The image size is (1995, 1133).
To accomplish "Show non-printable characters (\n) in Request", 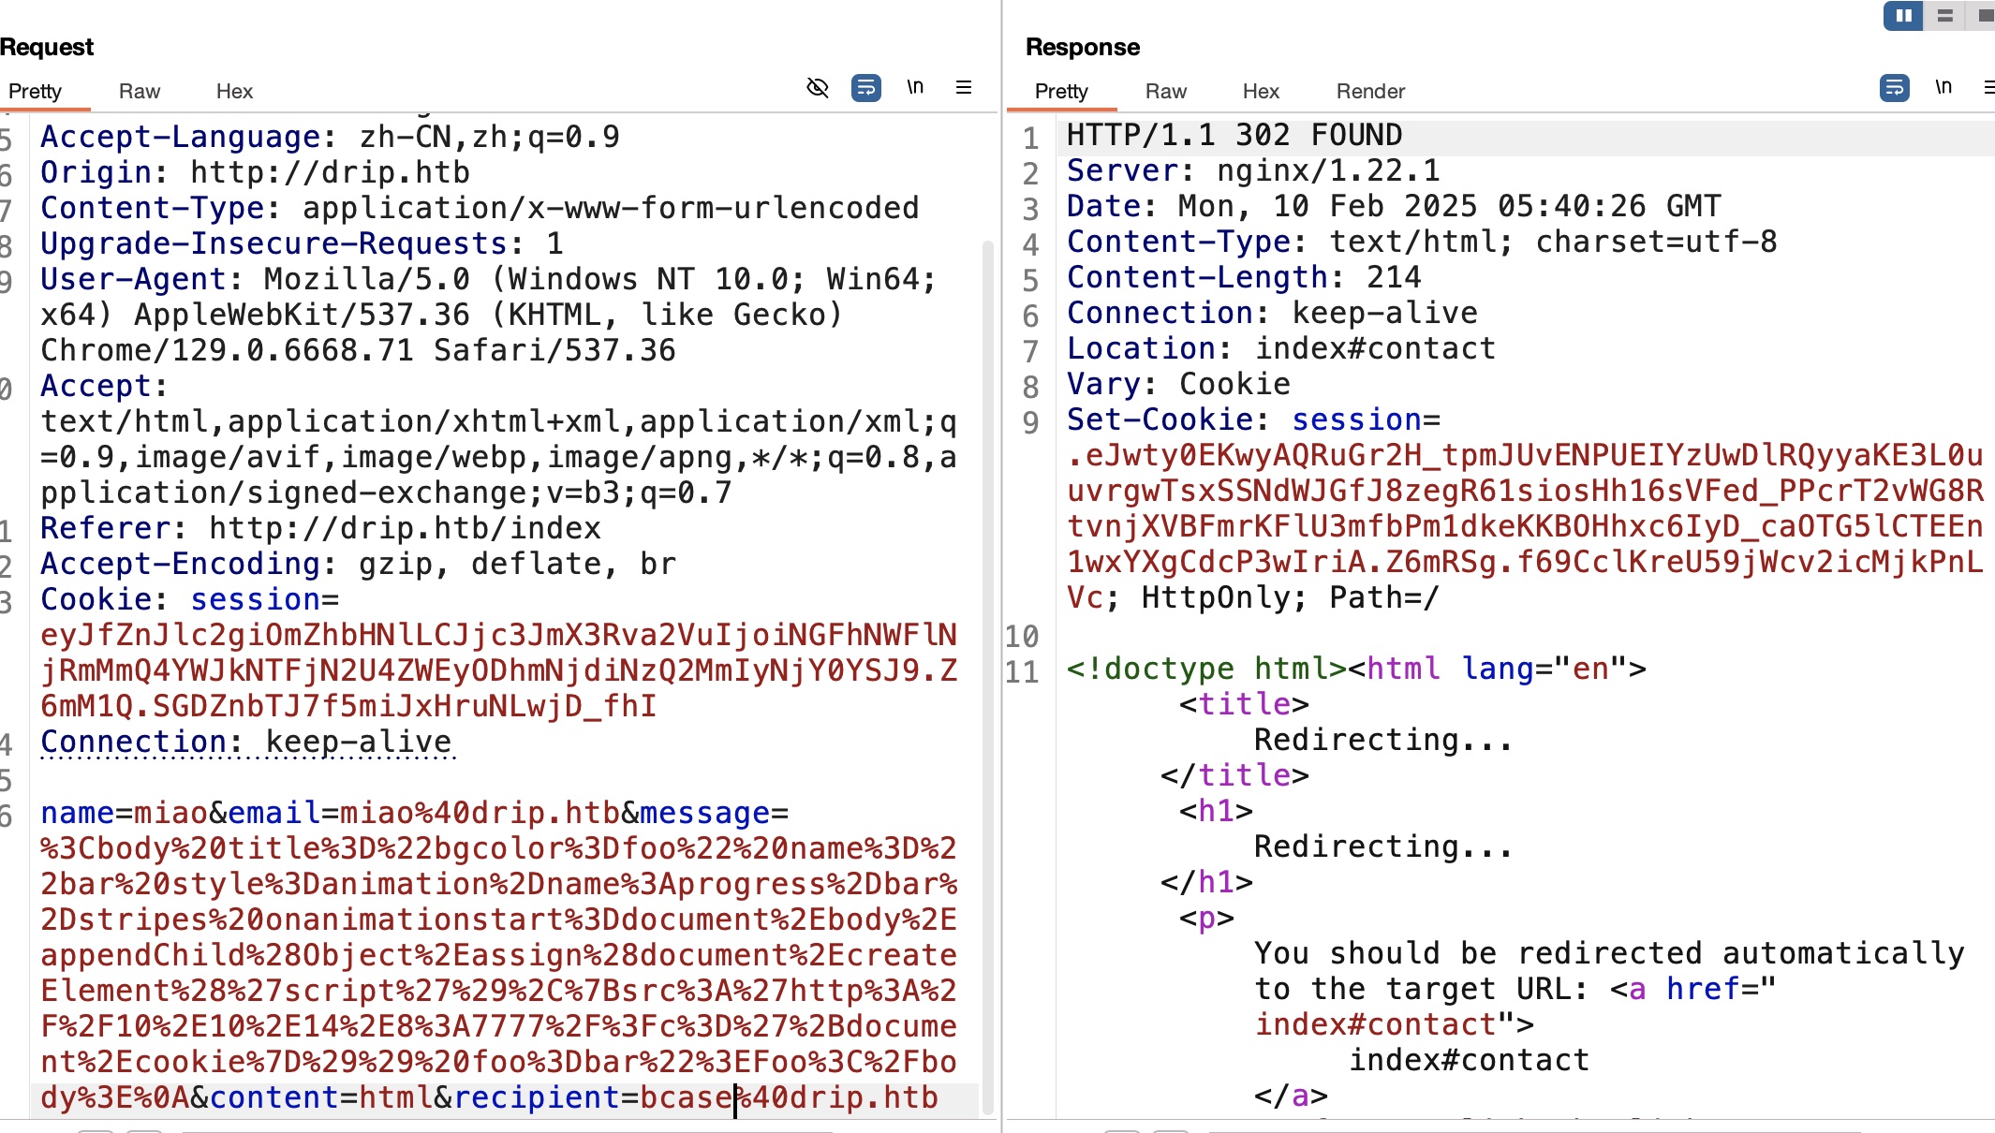I will coord(915,88).
